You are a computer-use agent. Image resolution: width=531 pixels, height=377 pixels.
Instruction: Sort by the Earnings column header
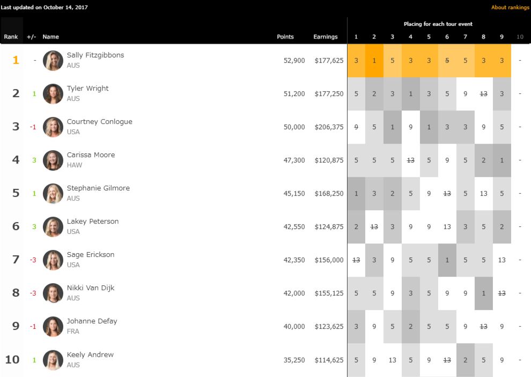(326, 37)
